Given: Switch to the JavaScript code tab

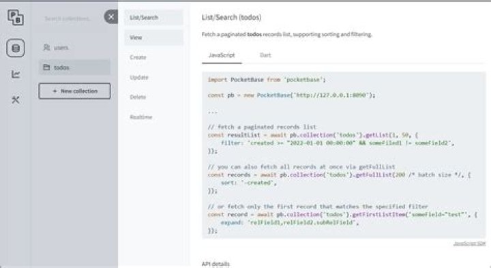Looking at the screenshot, I should click(x=222, y=55).
